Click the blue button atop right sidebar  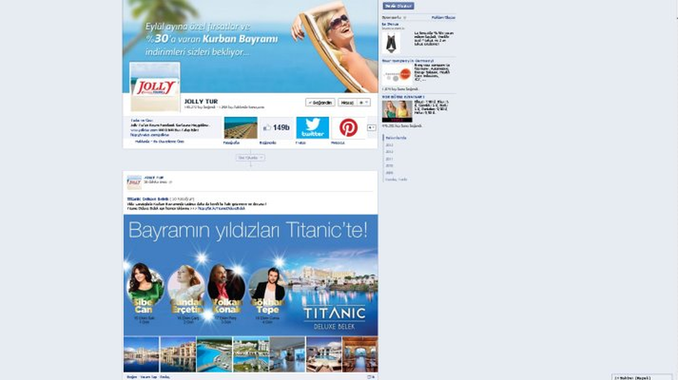398,6
